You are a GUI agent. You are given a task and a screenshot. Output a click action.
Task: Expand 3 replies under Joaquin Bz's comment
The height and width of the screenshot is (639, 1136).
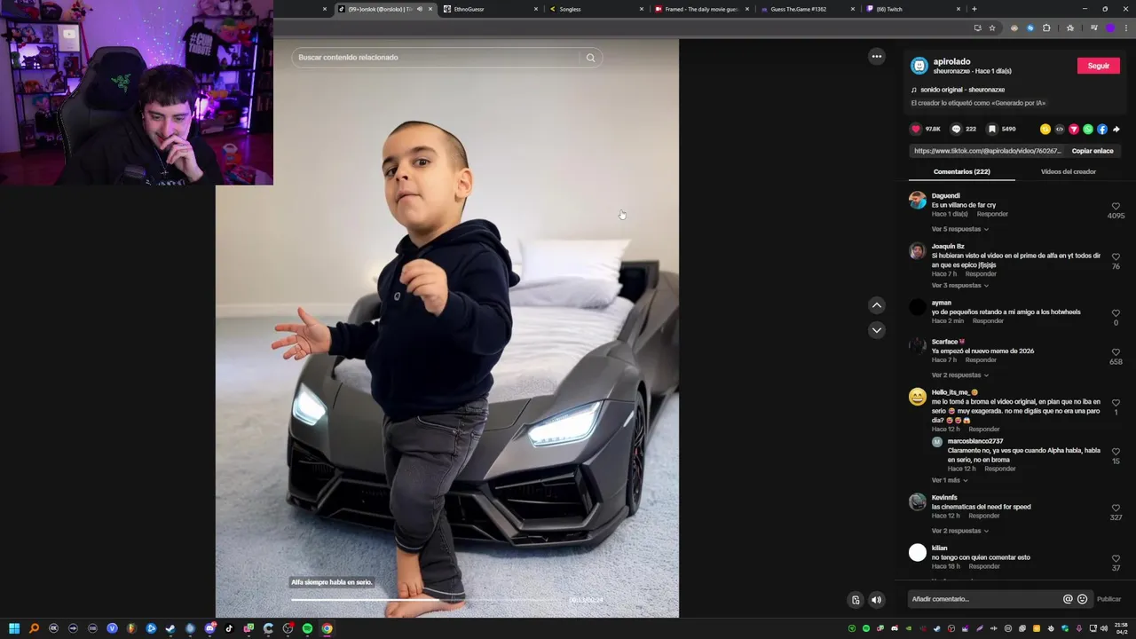point(959,286)
